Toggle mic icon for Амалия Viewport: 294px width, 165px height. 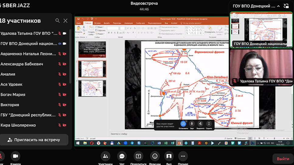tap(60, 74)
